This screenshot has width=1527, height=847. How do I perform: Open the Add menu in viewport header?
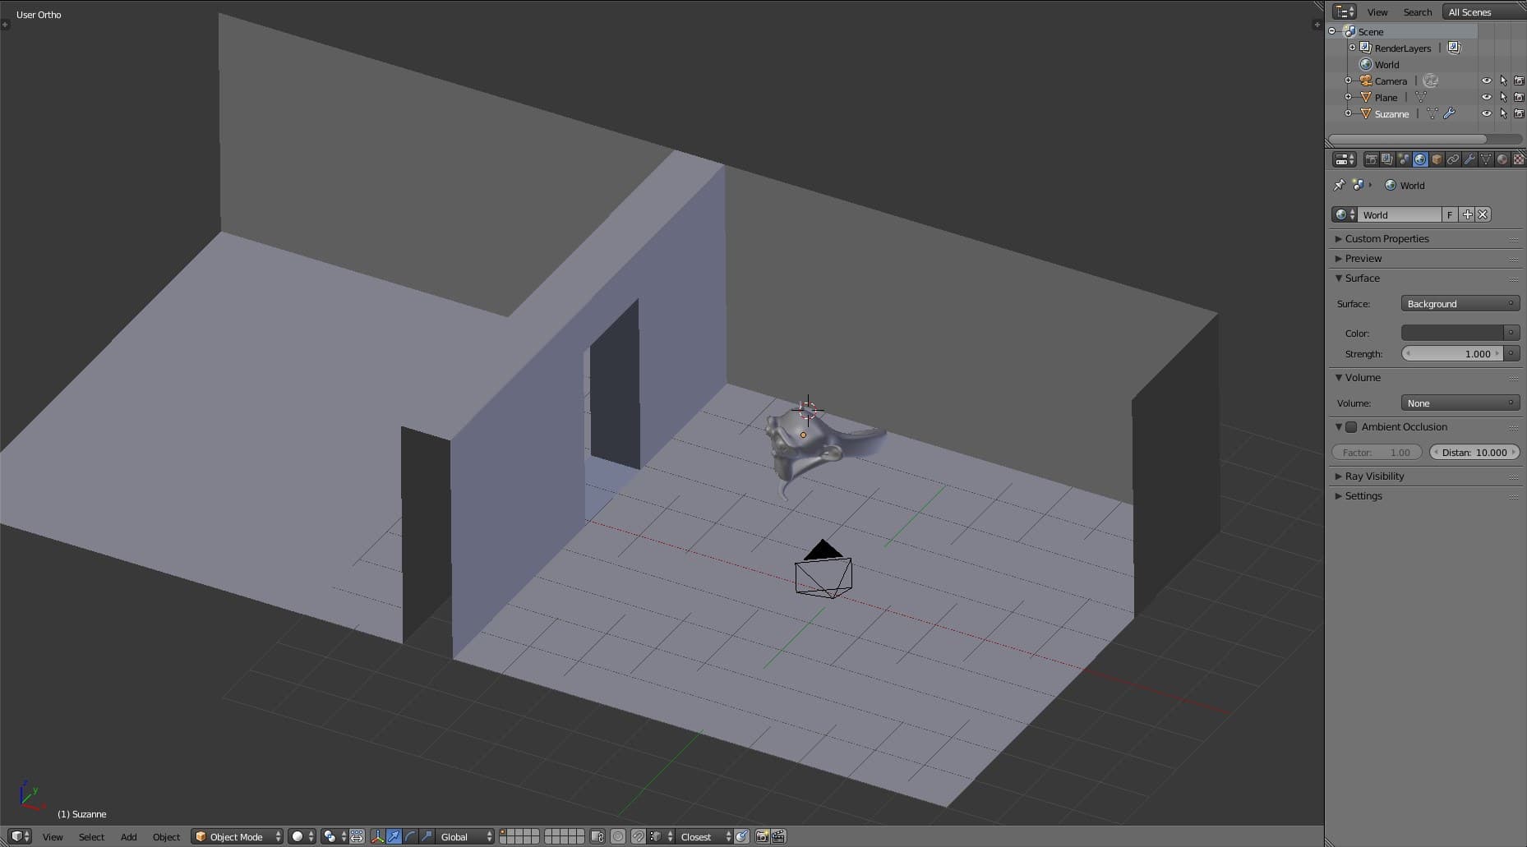(128, 836)
